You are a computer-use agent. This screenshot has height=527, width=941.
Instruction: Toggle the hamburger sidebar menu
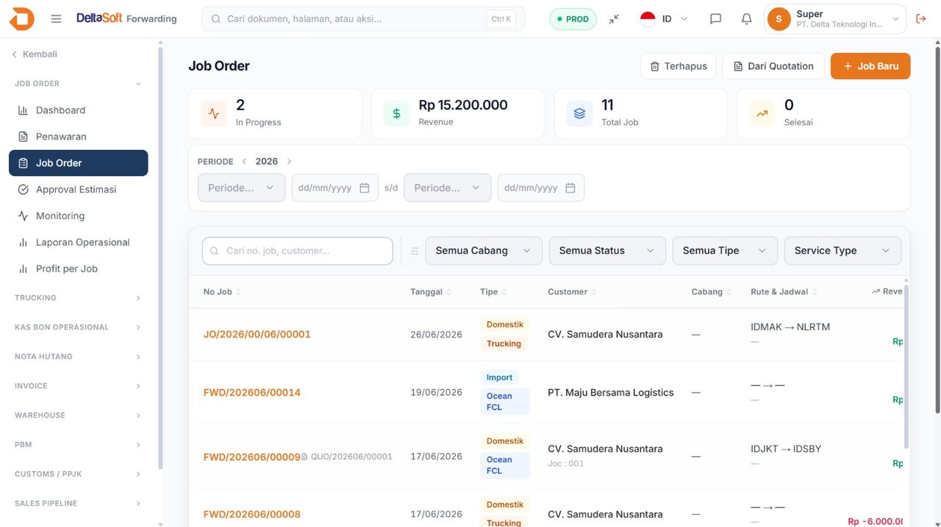(x=56, y=19)
